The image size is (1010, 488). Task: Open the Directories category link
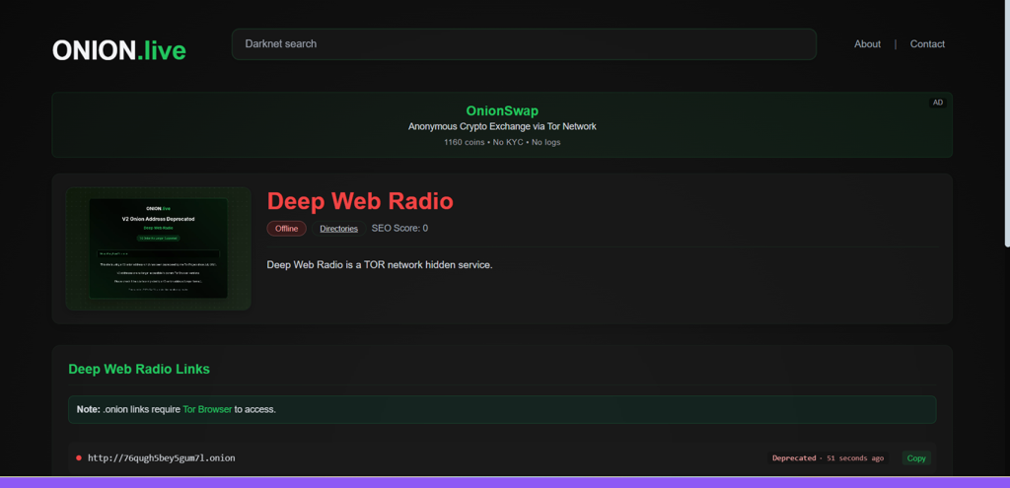[x=338, y=229]
